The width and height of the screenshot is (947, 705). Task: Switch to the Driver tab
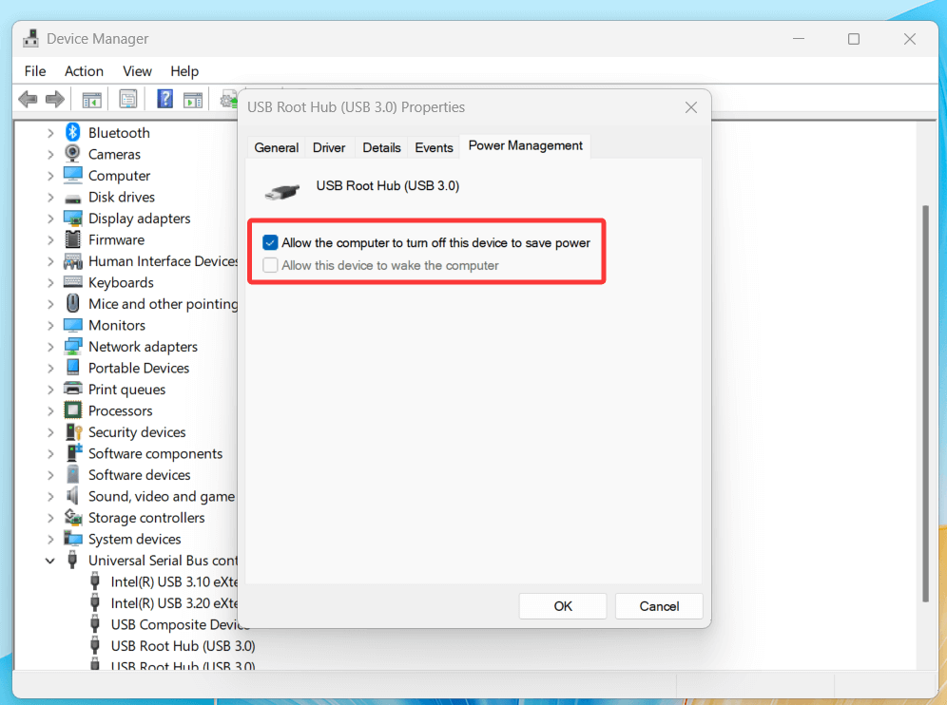pyautogui.click(x=329, y=147)
